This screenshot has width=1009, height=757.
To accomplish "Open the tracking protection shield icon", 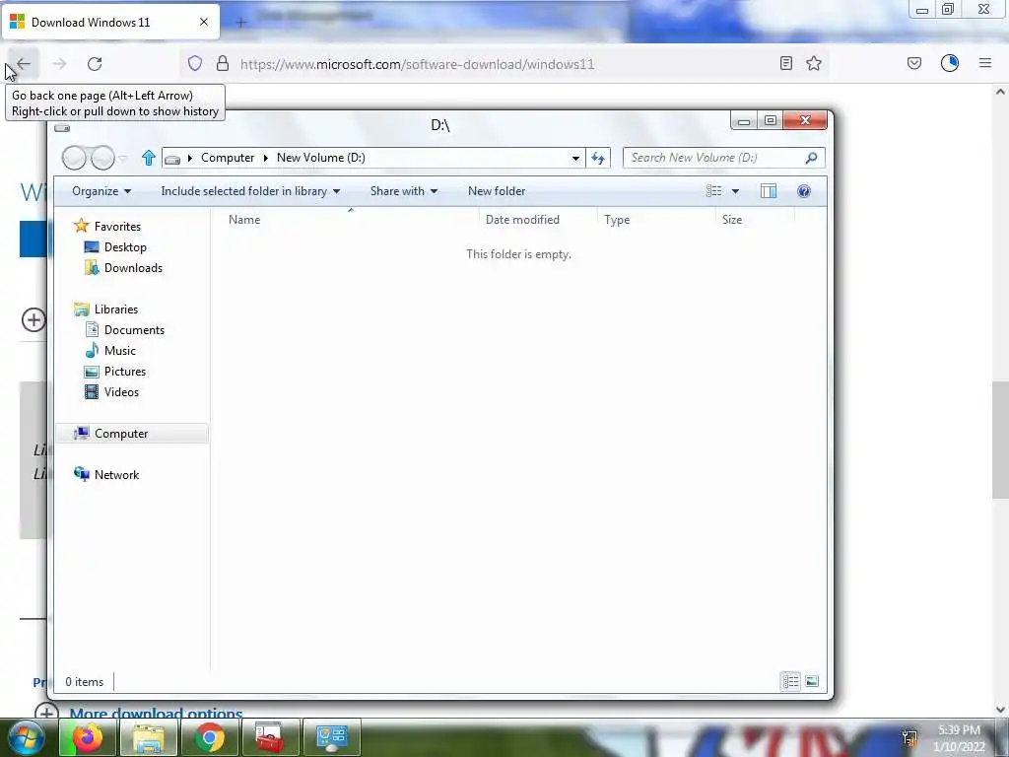I will pos(195,64).
